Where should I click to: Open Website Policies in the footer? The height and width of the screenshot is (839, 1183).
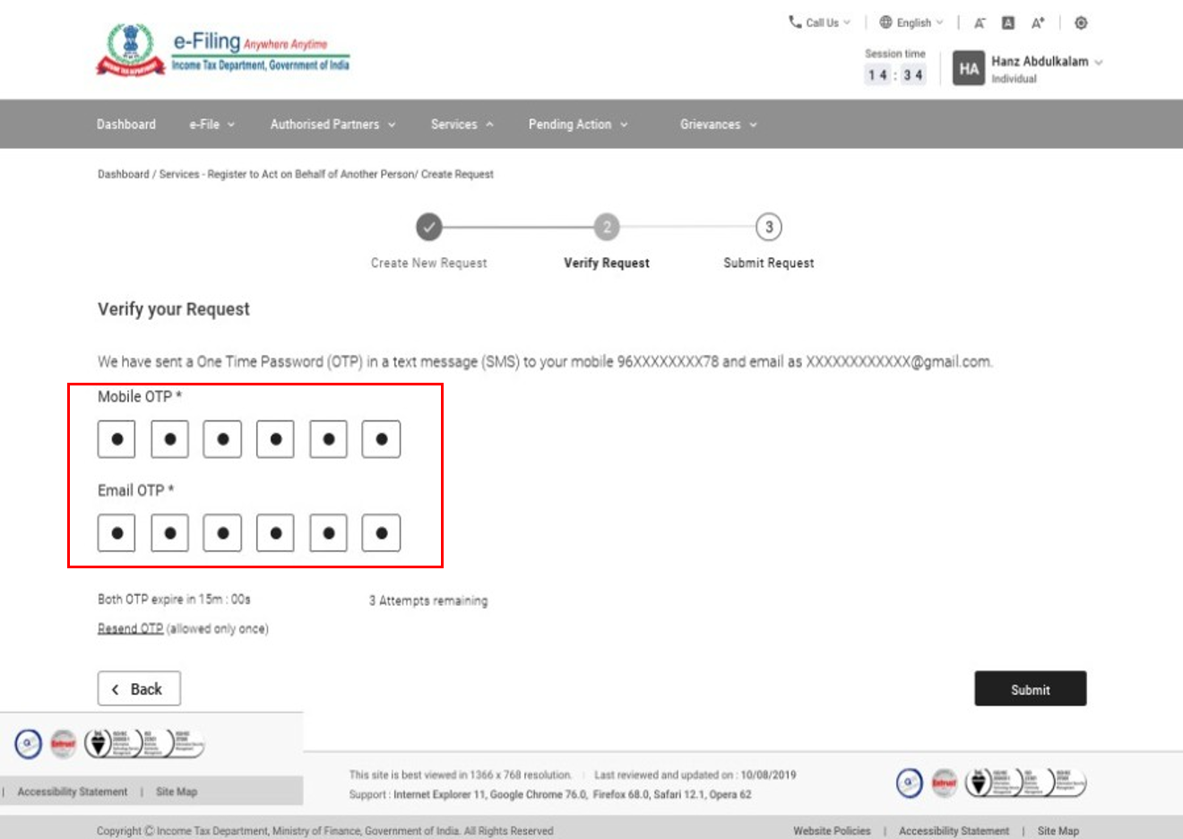[831, 831]
